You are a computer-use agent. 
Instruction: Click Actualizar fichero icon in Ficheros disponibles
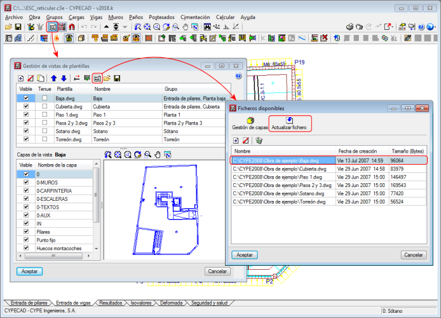(289, 121)
